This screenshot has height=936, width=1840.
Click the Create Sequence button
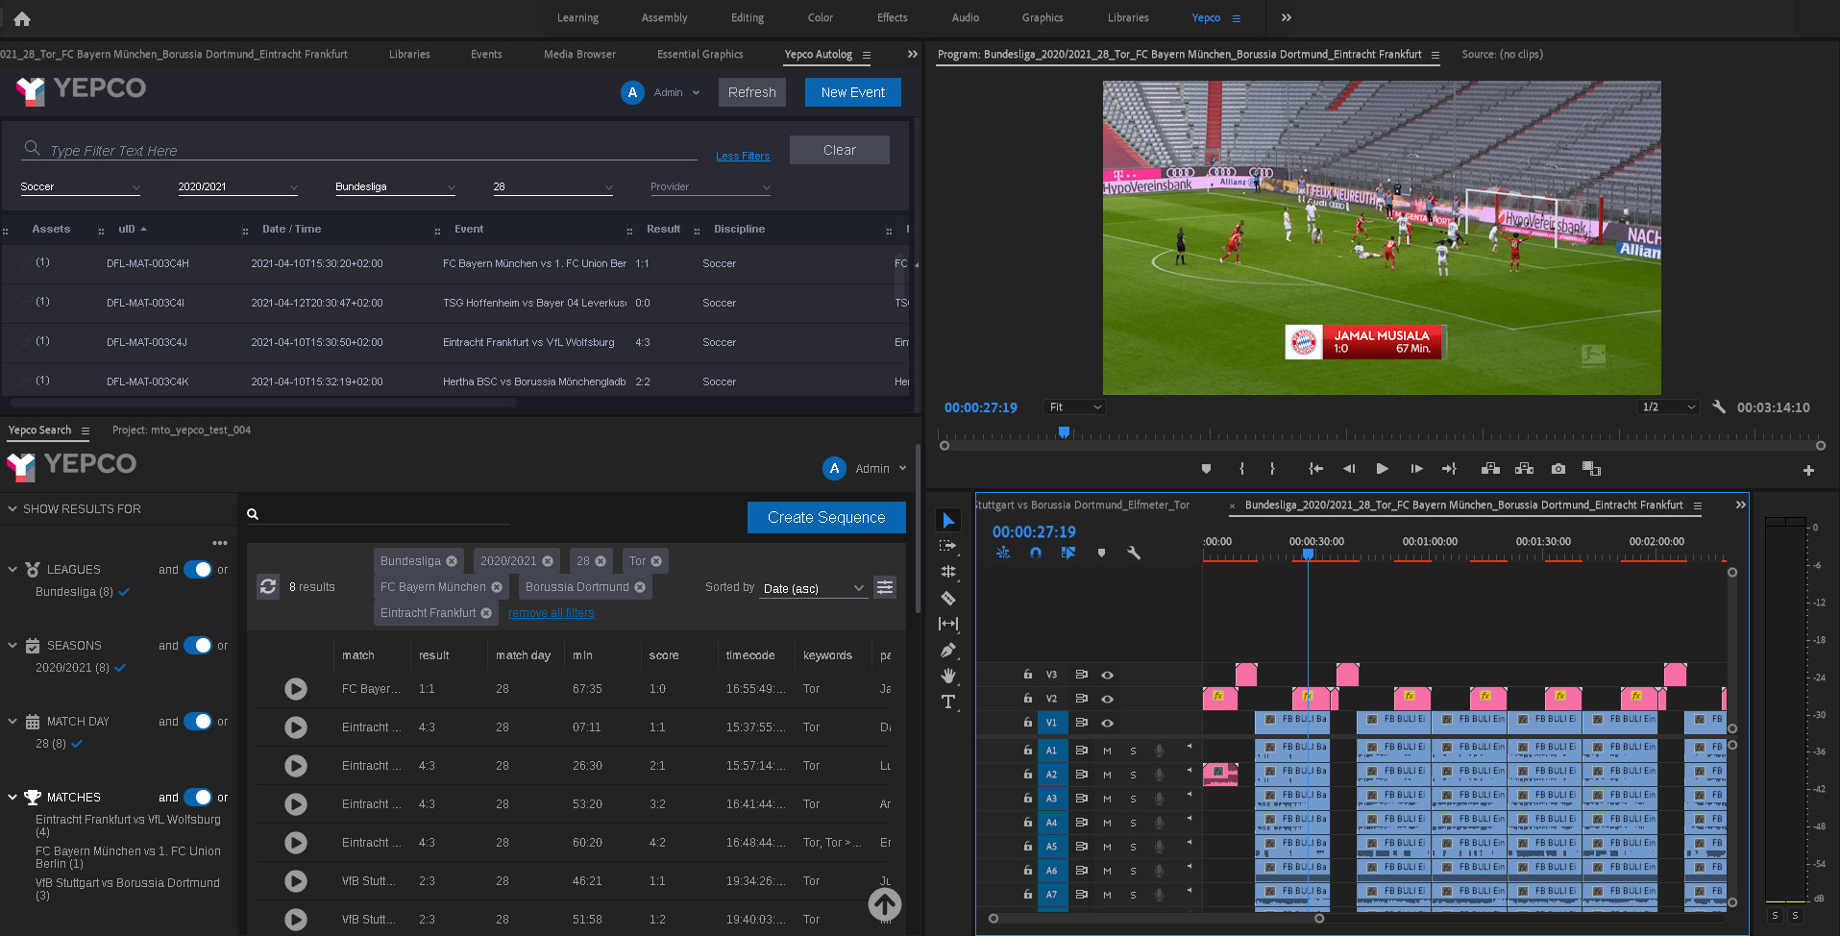pos(826,517)
